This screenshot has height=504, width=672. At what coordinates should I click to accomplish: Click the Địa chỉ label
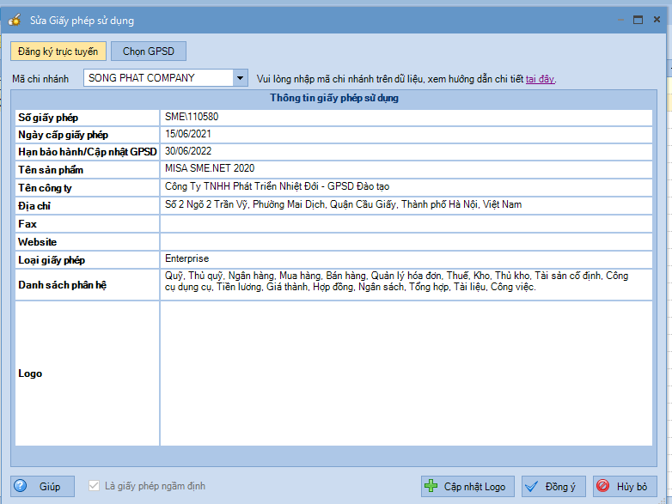click(x=34, y=206)
